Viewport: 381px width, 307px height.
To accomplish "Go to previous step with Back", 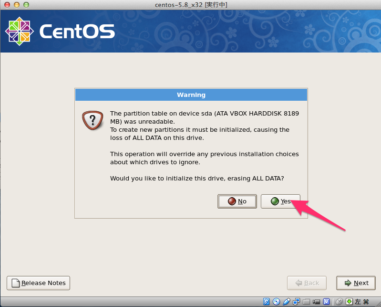I will click(x=307, y=283).
